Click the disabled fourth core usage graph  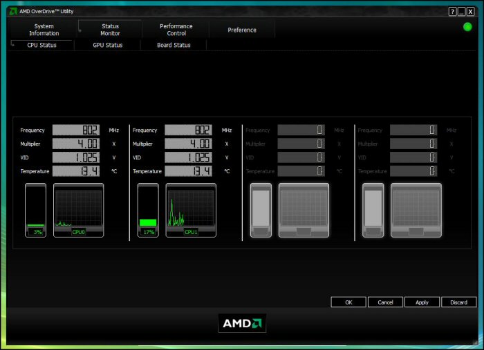[x=416, y=210]
